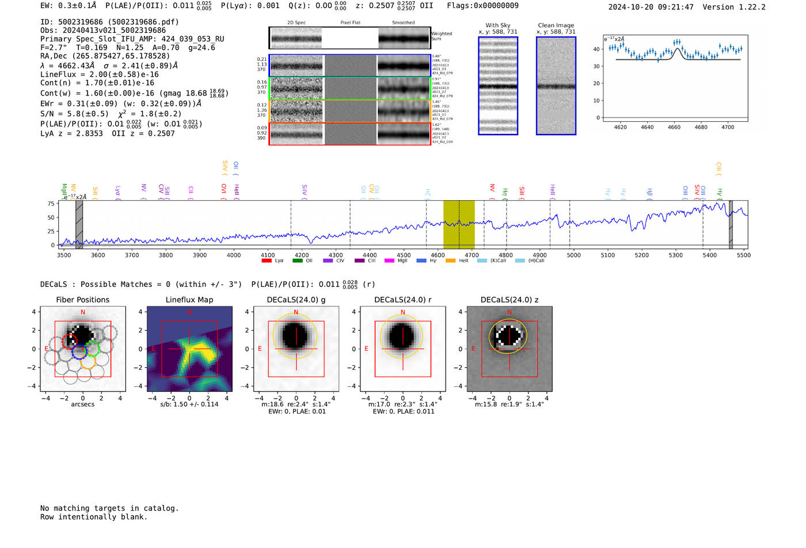Screen dimensions: 806x548
Task: Click the m:18.6 re:2.4" caption
Action: 296,404
